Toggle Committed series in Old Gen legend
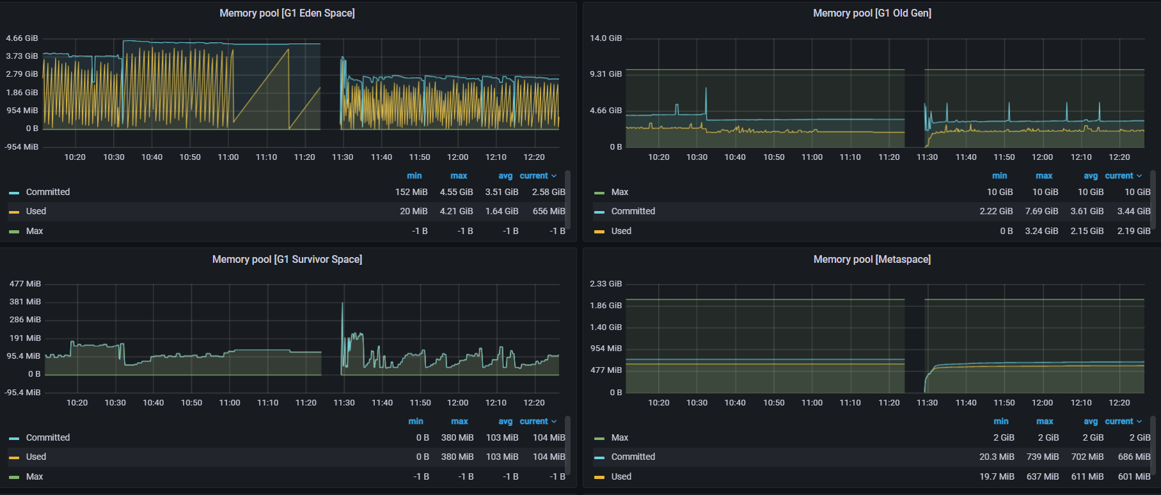This screenshot has height=495, width=1161. [633, 211]
